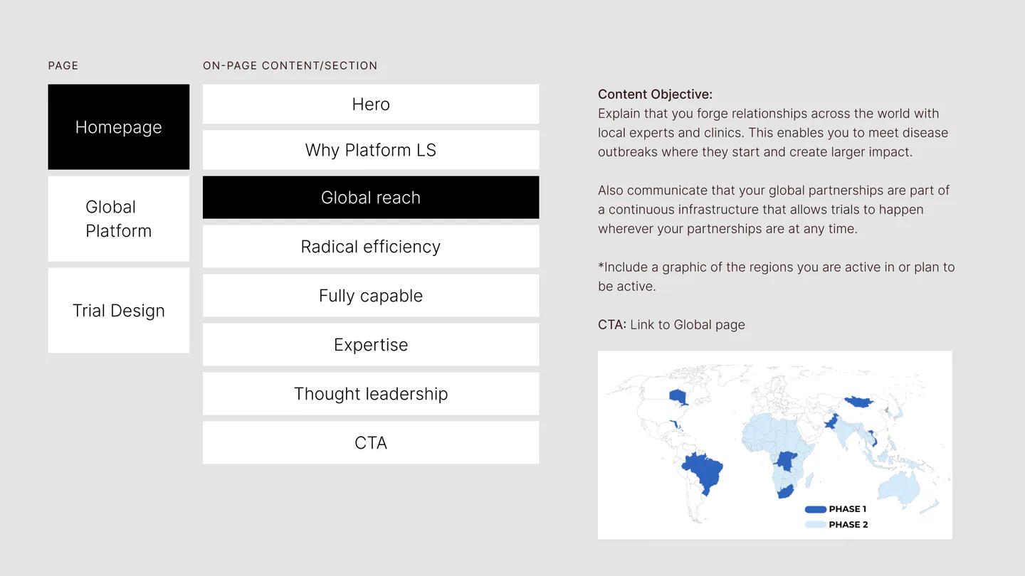Image resolution: width=1025 pixels, height=576 pixels.
Task: Open the Fully capable section
Action: (x=371, y=295)
